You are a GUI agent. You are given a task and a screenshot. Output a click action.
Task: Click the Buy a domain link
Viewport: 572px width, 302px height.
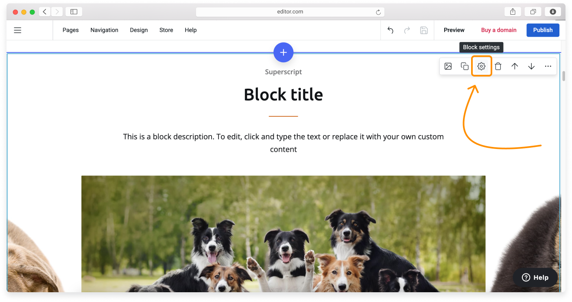[499, 30]
